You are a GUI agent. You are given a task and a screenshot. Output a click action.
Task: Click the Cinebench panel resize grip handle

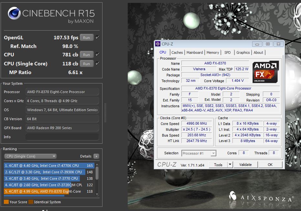[x=105, y=112]
